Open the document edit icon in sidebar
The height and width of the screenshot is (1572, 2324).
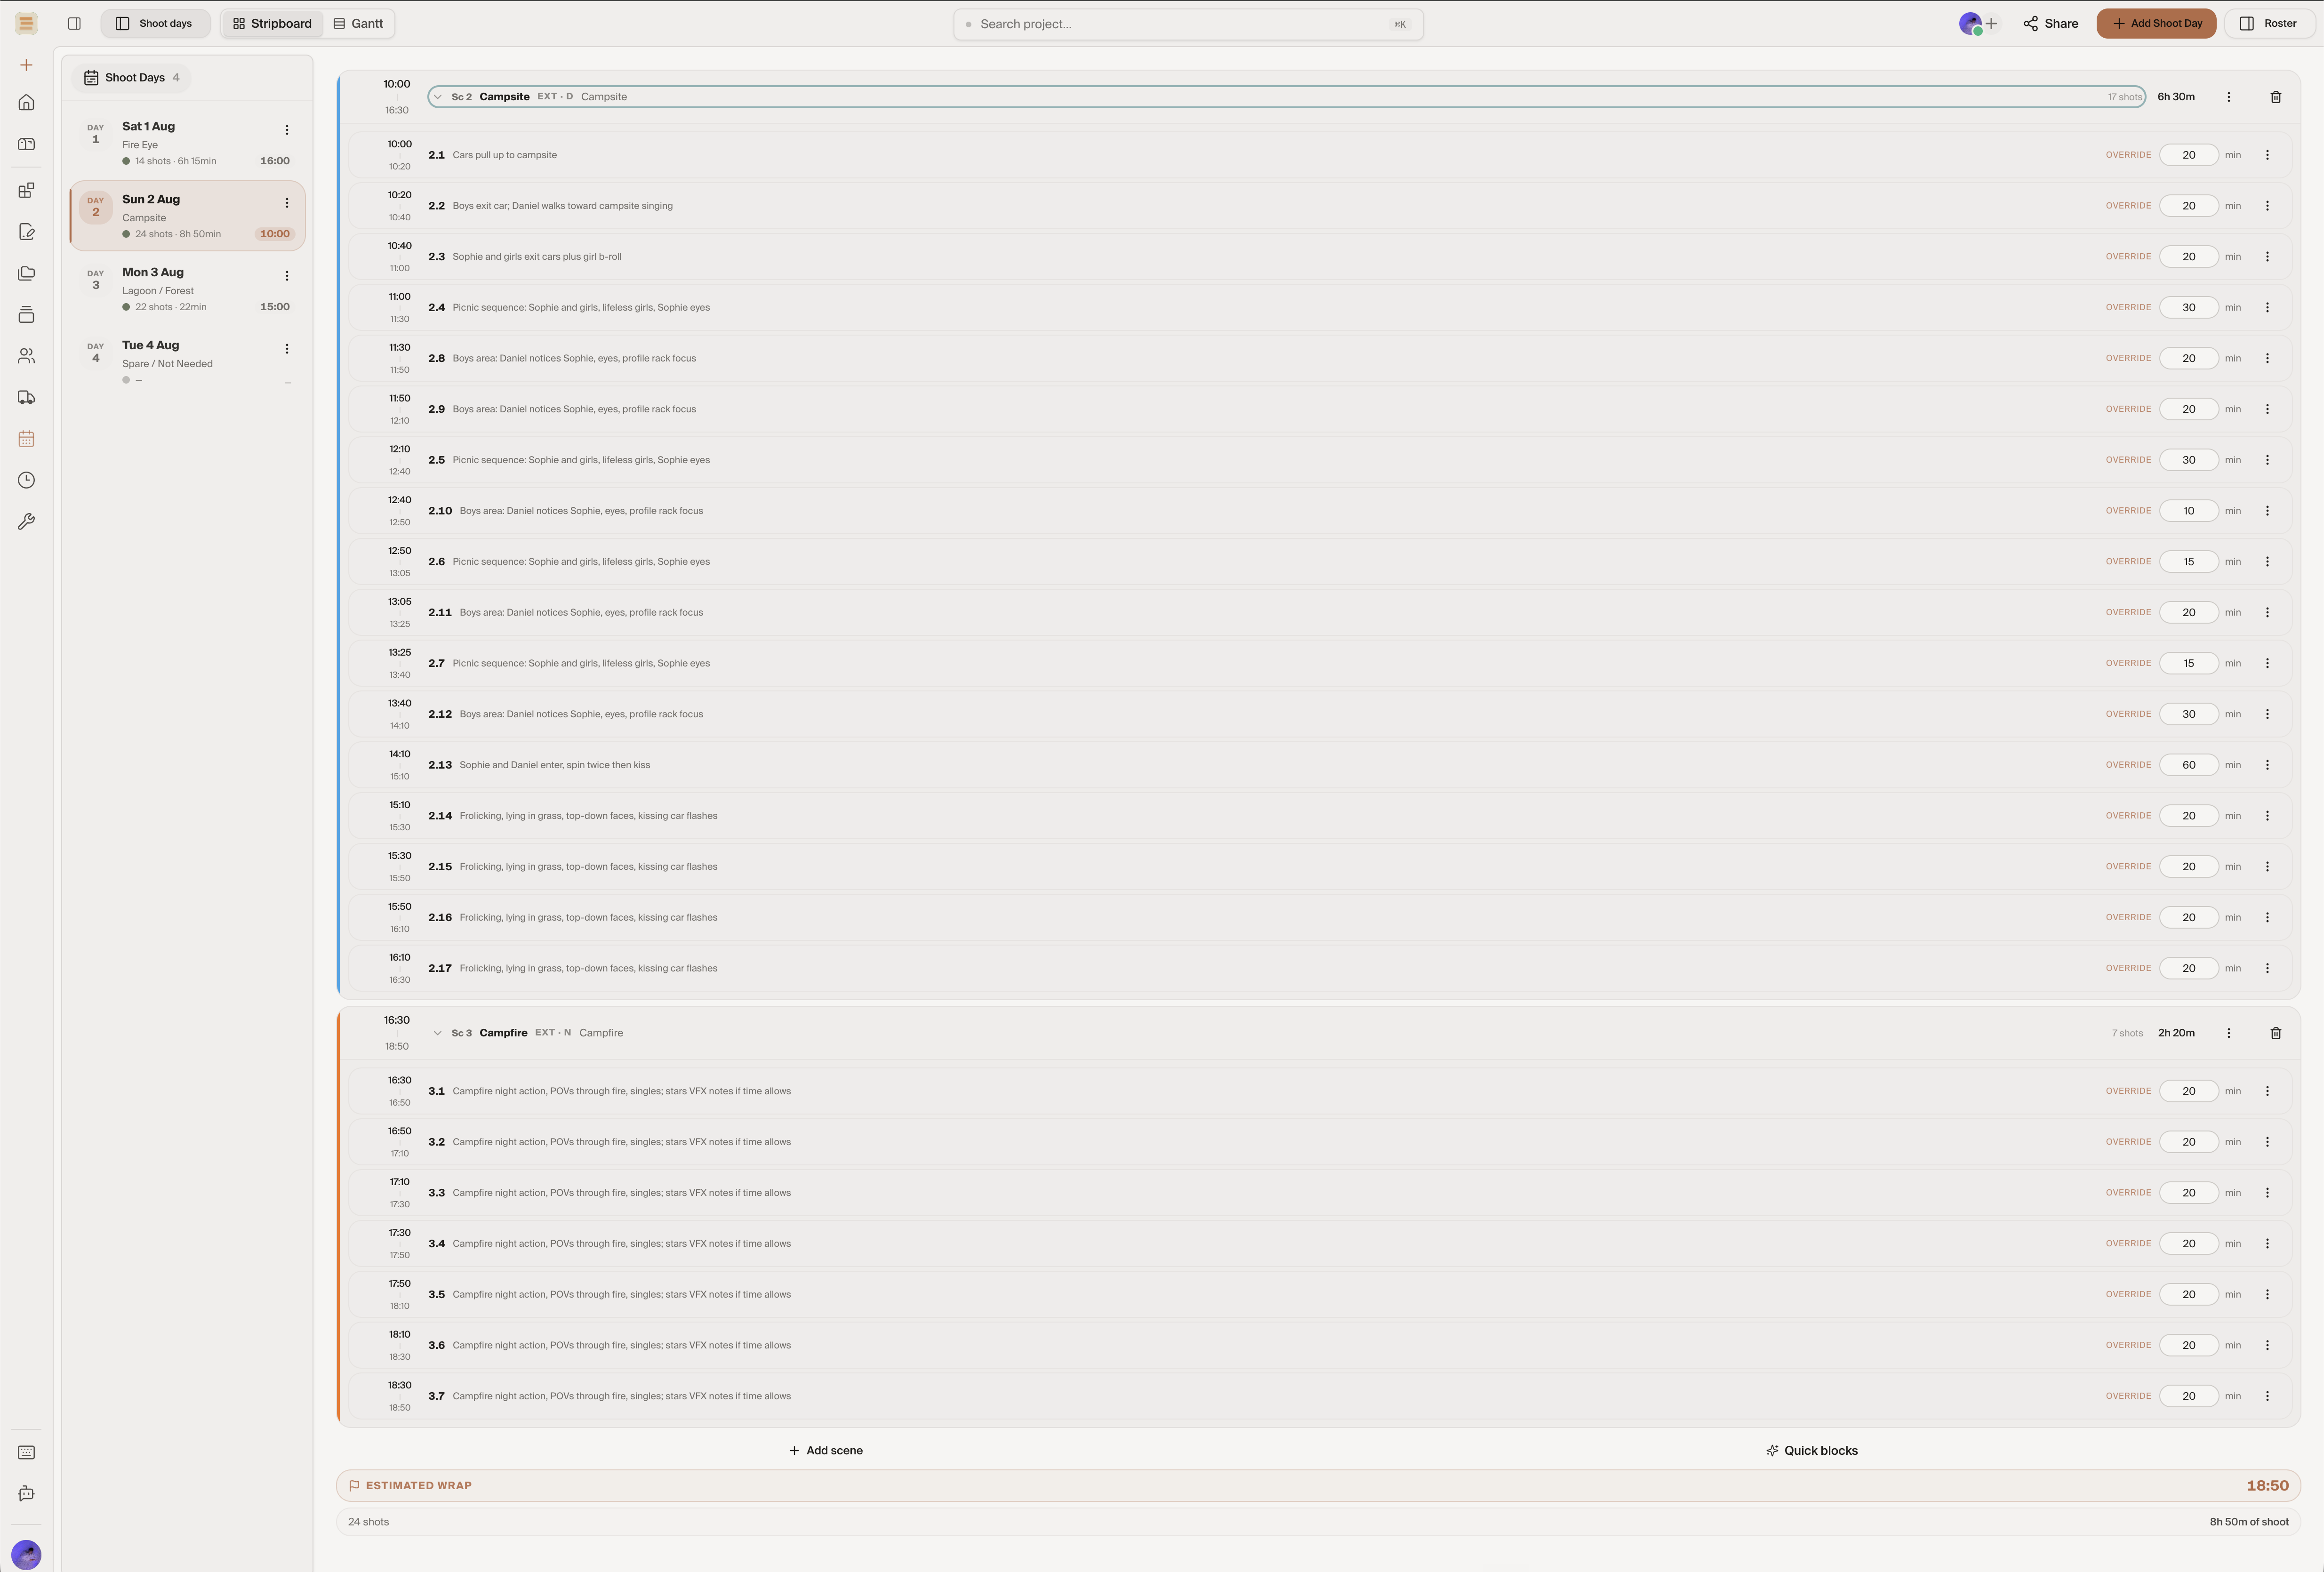pyautogui.click(x=26, y=232)
